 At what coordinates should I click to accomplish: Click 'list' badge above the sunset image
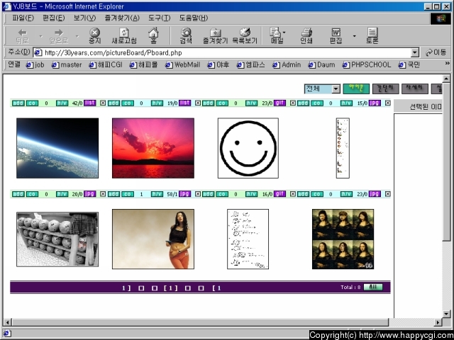click(x=184, y=103)
